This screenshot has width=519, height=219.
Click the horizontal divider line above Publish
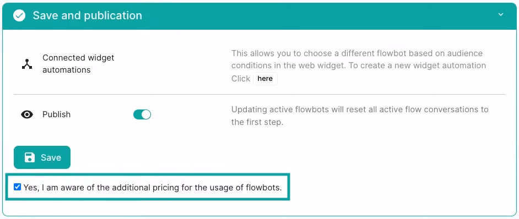click(x=259, y=95)
